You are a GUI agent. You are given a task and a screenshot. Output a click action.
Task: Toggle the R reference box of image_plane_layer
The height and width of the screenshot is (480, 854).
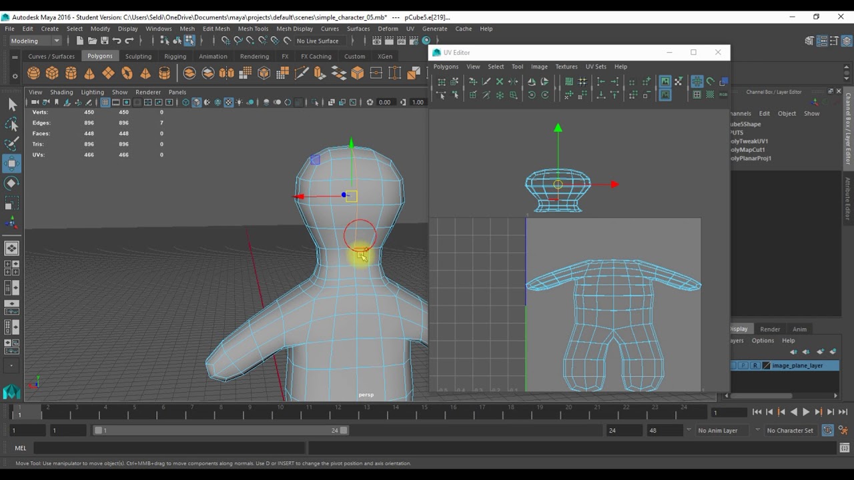[x=755, y=365]
